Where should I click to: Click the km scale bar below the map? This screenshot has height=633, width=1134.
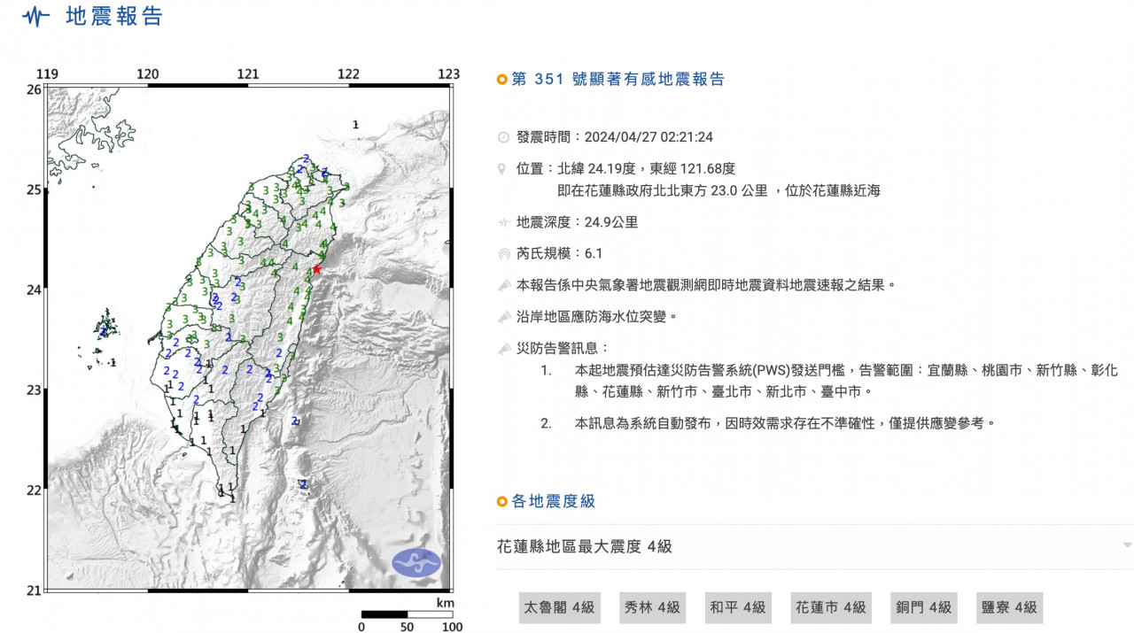[x=407, y=614]
